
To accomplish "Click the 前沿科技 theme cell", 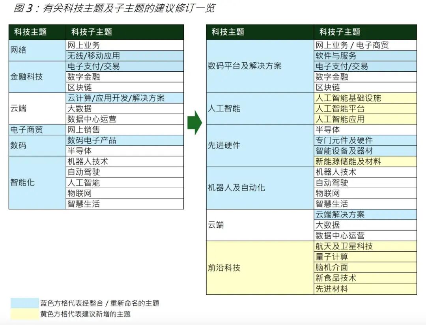I will [260, 268].
